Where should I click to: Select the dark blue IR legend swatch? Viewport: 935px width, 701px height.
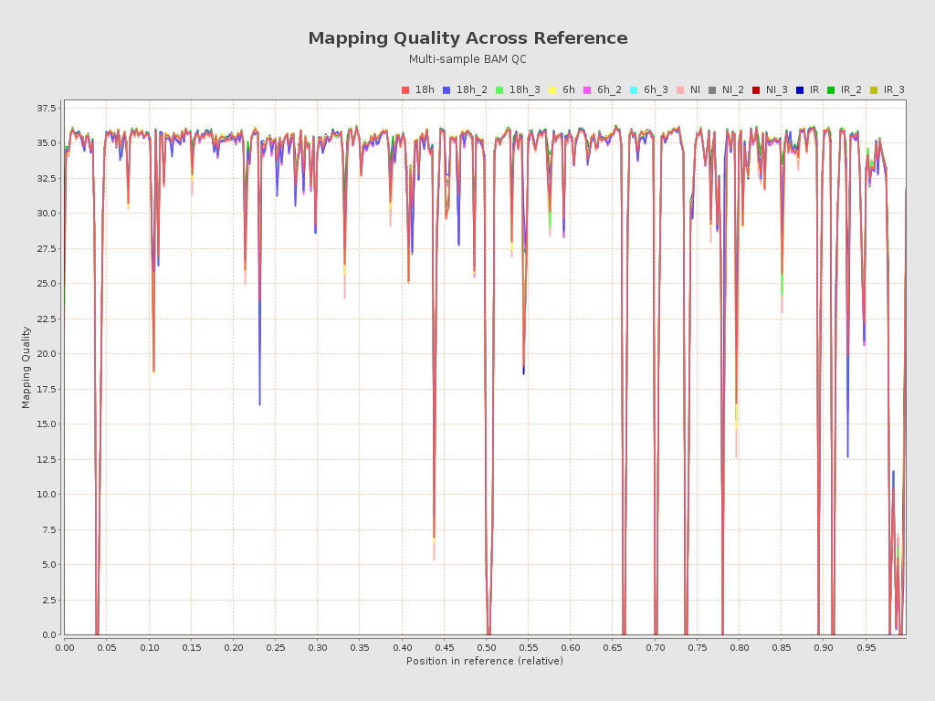(x=800, y=90)
